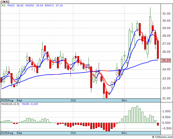Click the Oct label on price chart axis
The height and width of the screenshot is (139, 173).
[73, 100]
